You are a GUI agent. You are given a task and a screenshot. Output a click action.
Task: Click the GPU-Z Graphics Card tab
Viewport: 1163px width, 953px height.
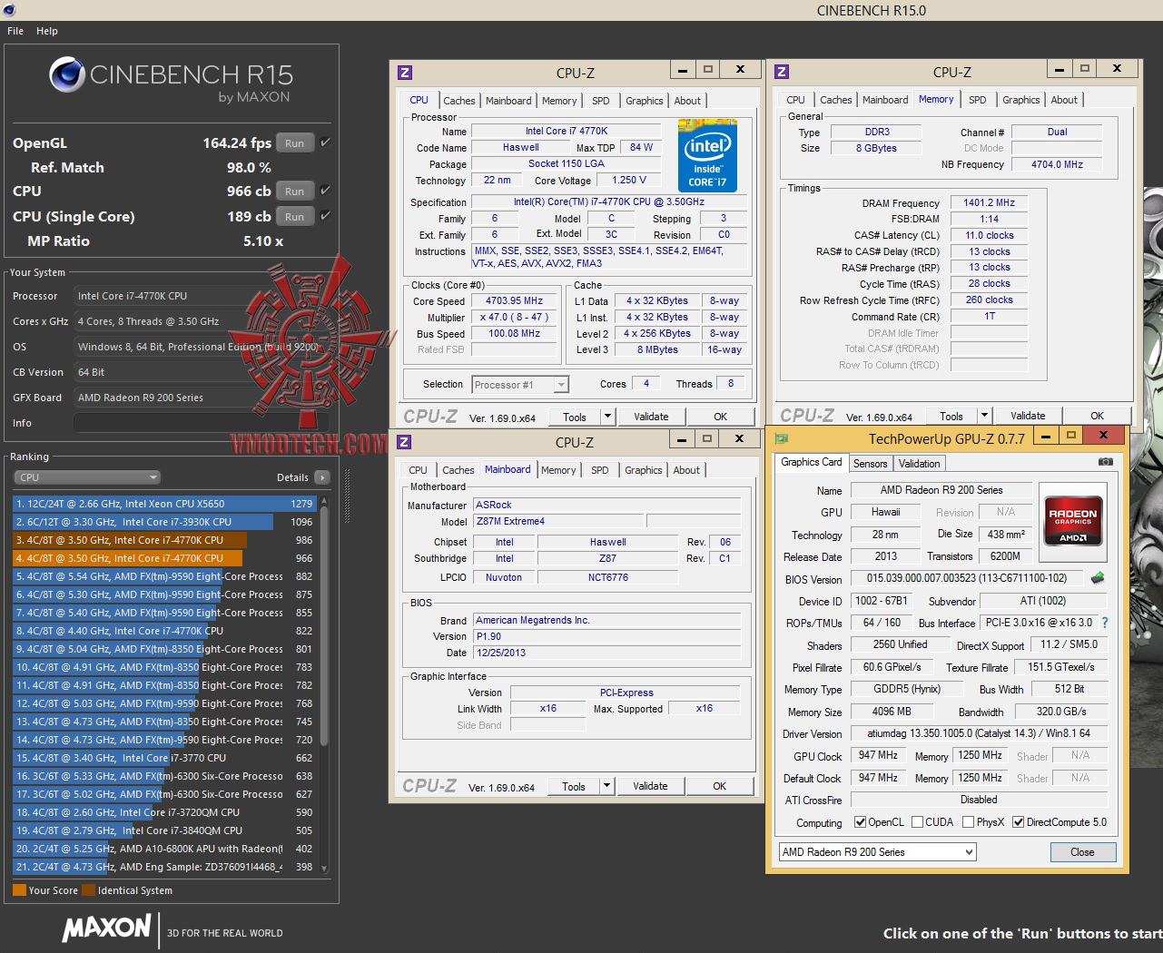point(812,462)
